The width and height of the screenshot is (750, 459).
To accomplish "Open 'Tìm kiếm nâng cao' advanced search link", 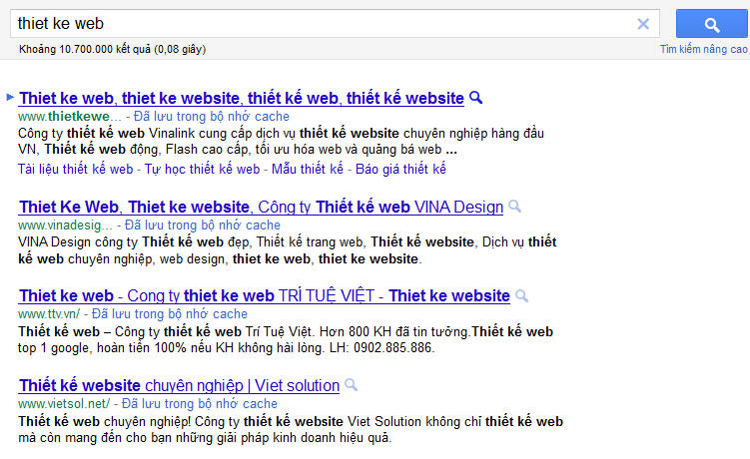I will (x=704, y=49).
